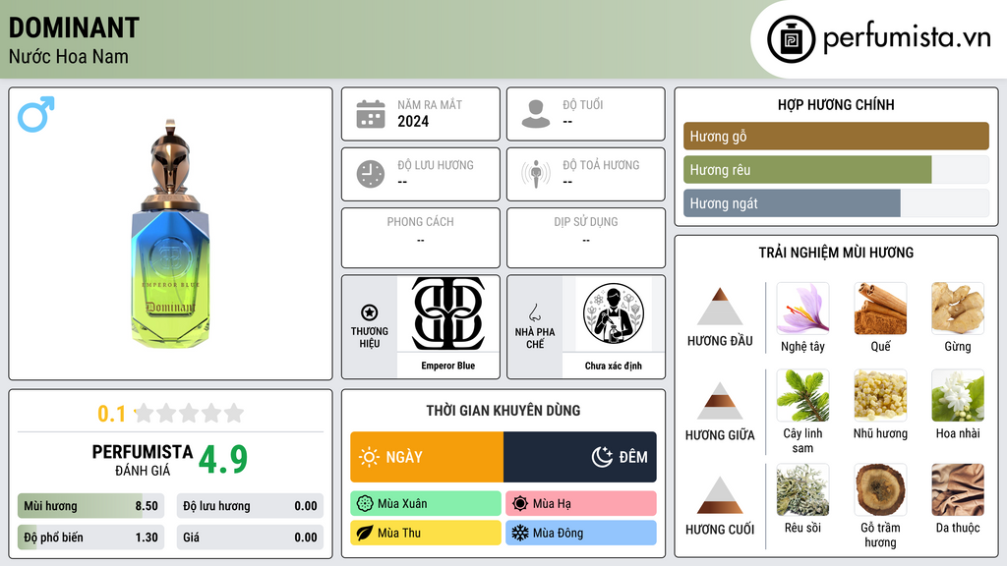Viewport: 1007px width, 566px height.
Task: Click the Hương gỗ accord bar
Action: (836, 136)
